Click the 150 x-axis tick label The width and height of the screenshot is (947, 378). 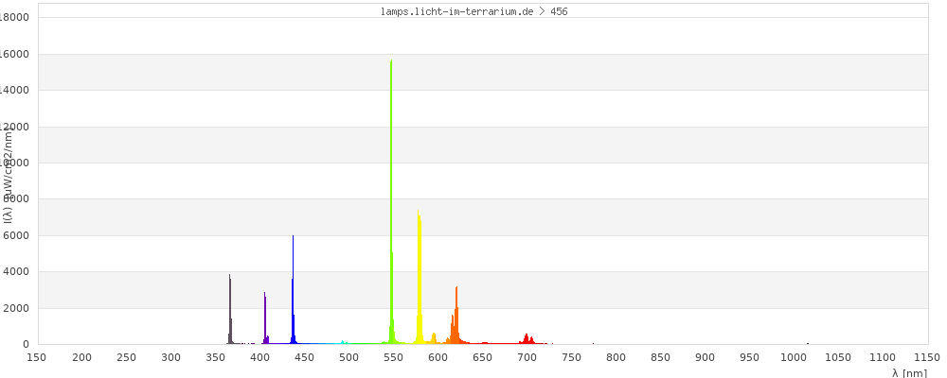(x=37, y=357)
